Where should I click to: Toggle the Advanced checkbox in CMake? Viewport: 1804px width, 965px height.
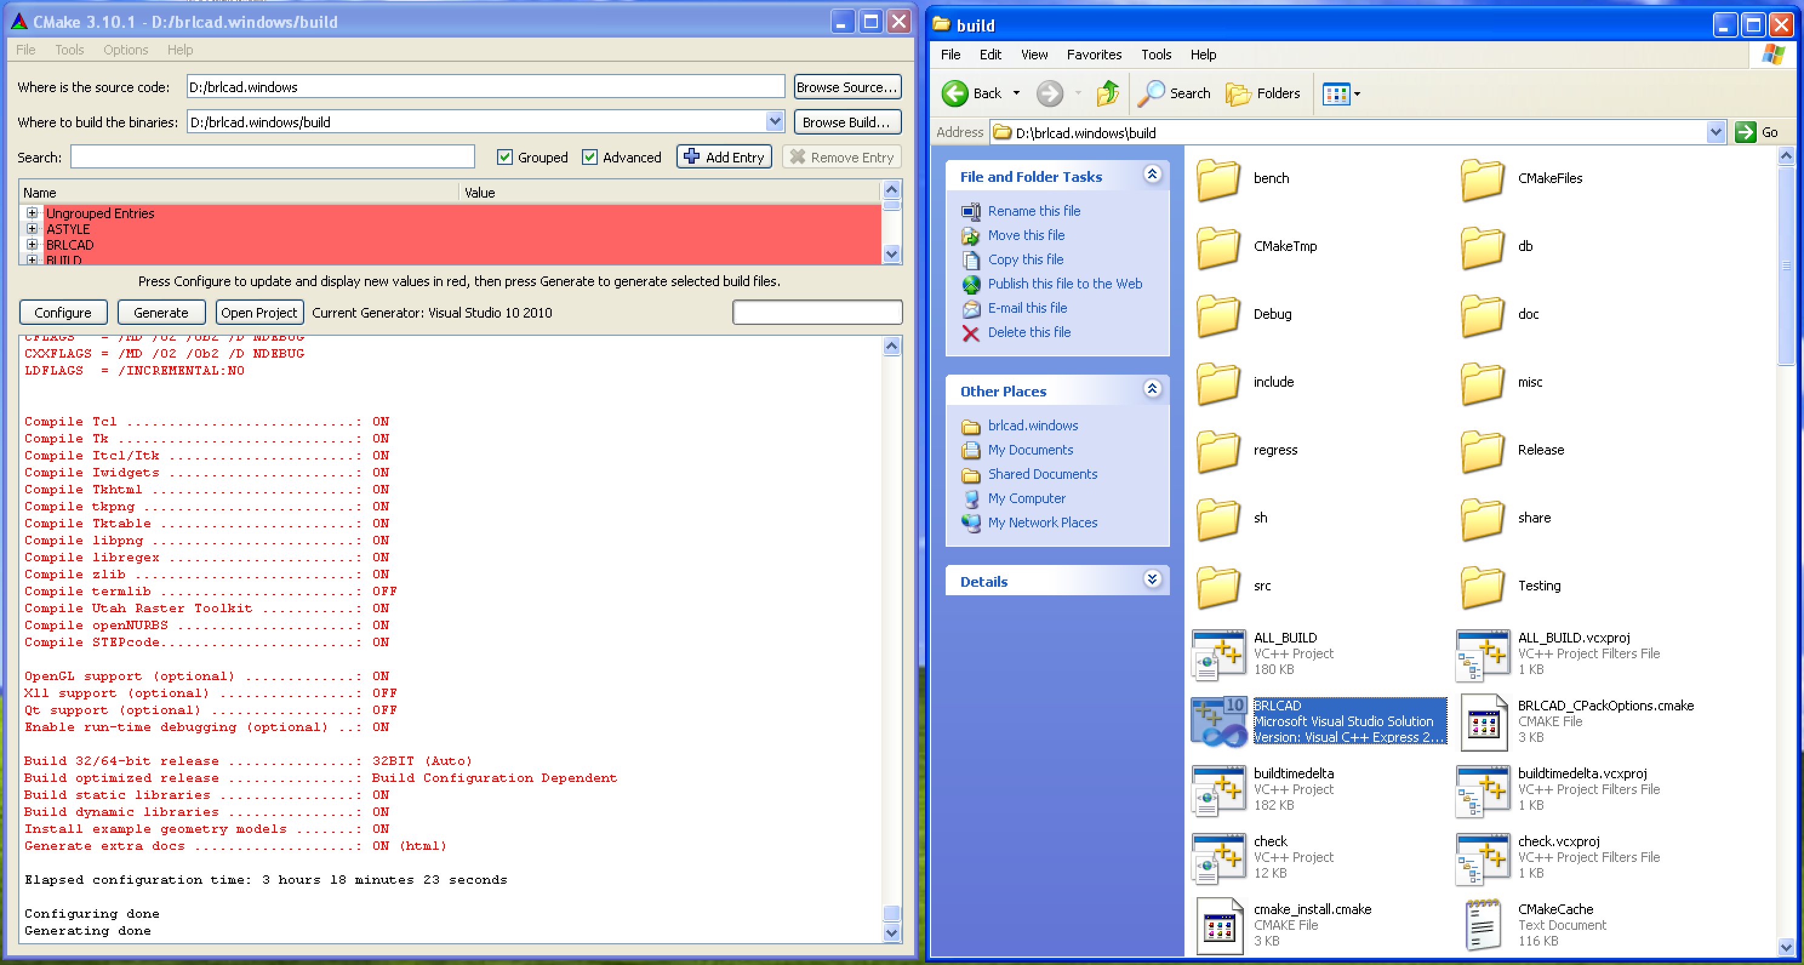pyautogui.click(x=589, y=157)
